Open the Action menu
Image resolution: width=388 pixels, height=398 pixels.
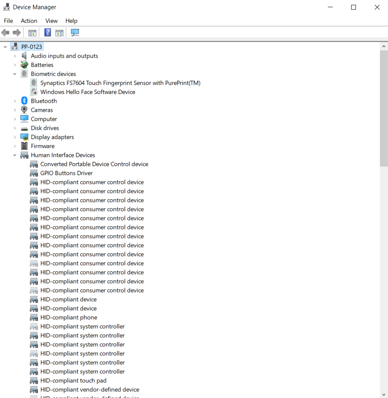29,21
